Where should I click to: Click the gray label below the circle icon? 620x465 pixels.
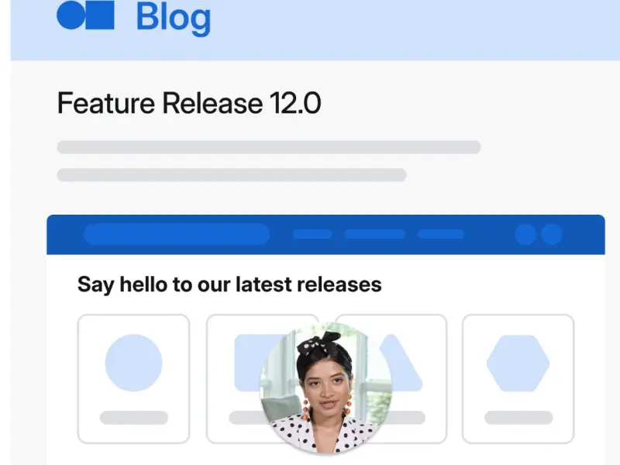[x=133, y=418]
